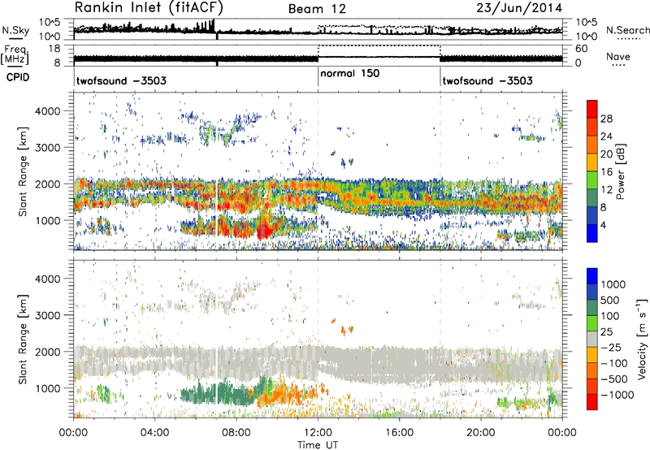Click the '12' label on Power colorbar

coord(606,190)
